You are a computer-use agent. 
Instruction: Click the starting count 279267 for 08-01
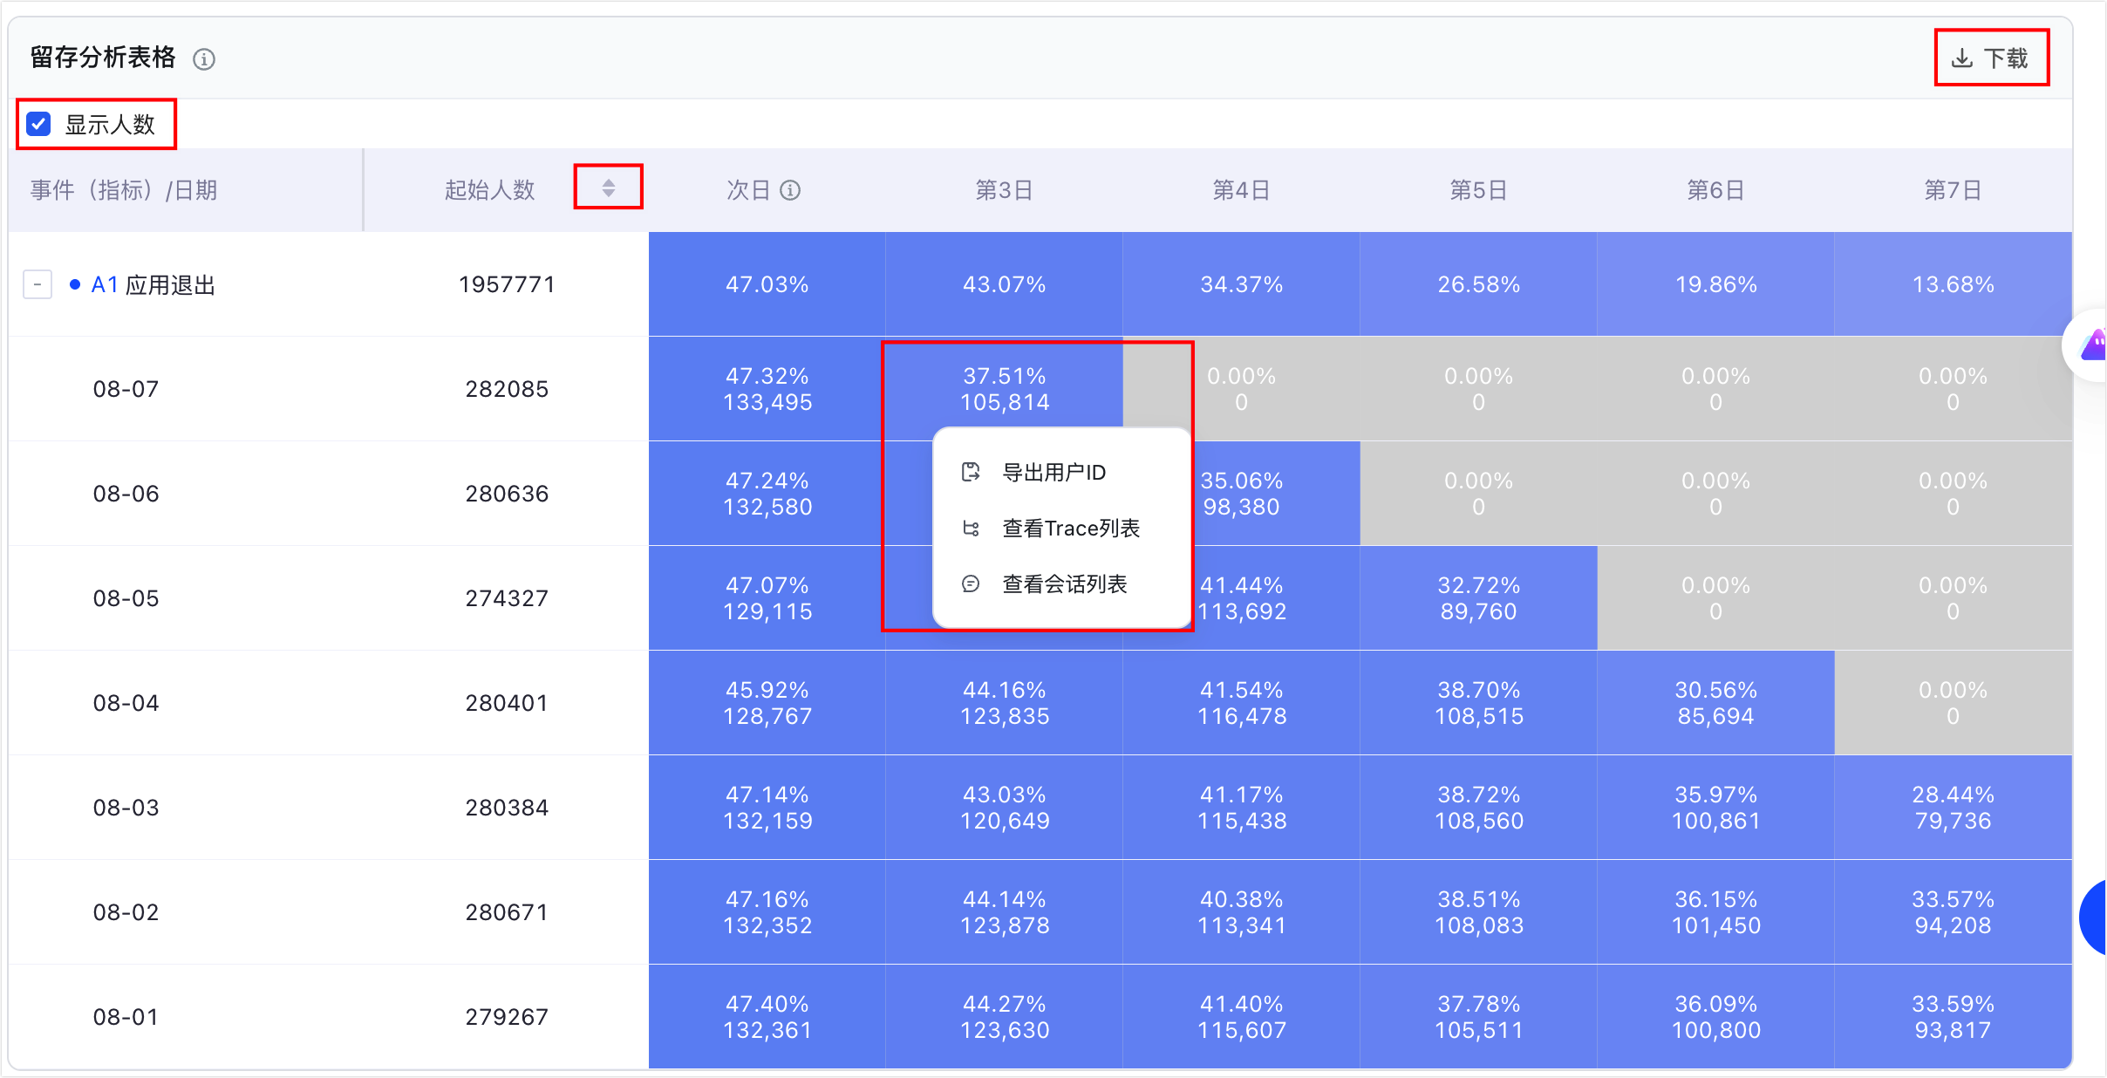pos(507,1017)
